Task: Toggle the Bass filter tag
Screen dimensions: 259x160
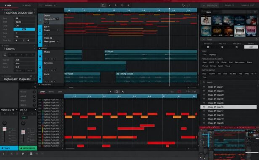Action: pos(204,62)
